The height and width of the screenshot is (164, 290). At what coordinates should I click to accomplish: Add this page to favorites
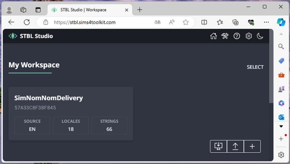(x=186, y=22)
